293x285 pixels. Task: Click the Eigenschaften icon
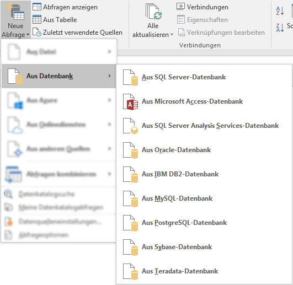(180, 20)
